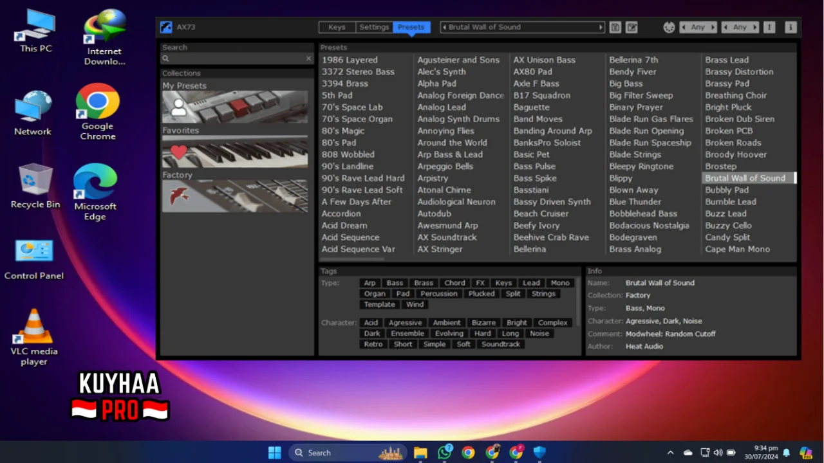824x463 pixels.
Task: Toggle the Mono type tag
Action: (x=560, y=283)
